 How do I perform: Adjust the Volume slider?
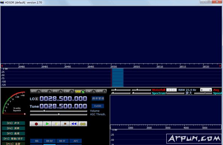click(x=59, y=111)
